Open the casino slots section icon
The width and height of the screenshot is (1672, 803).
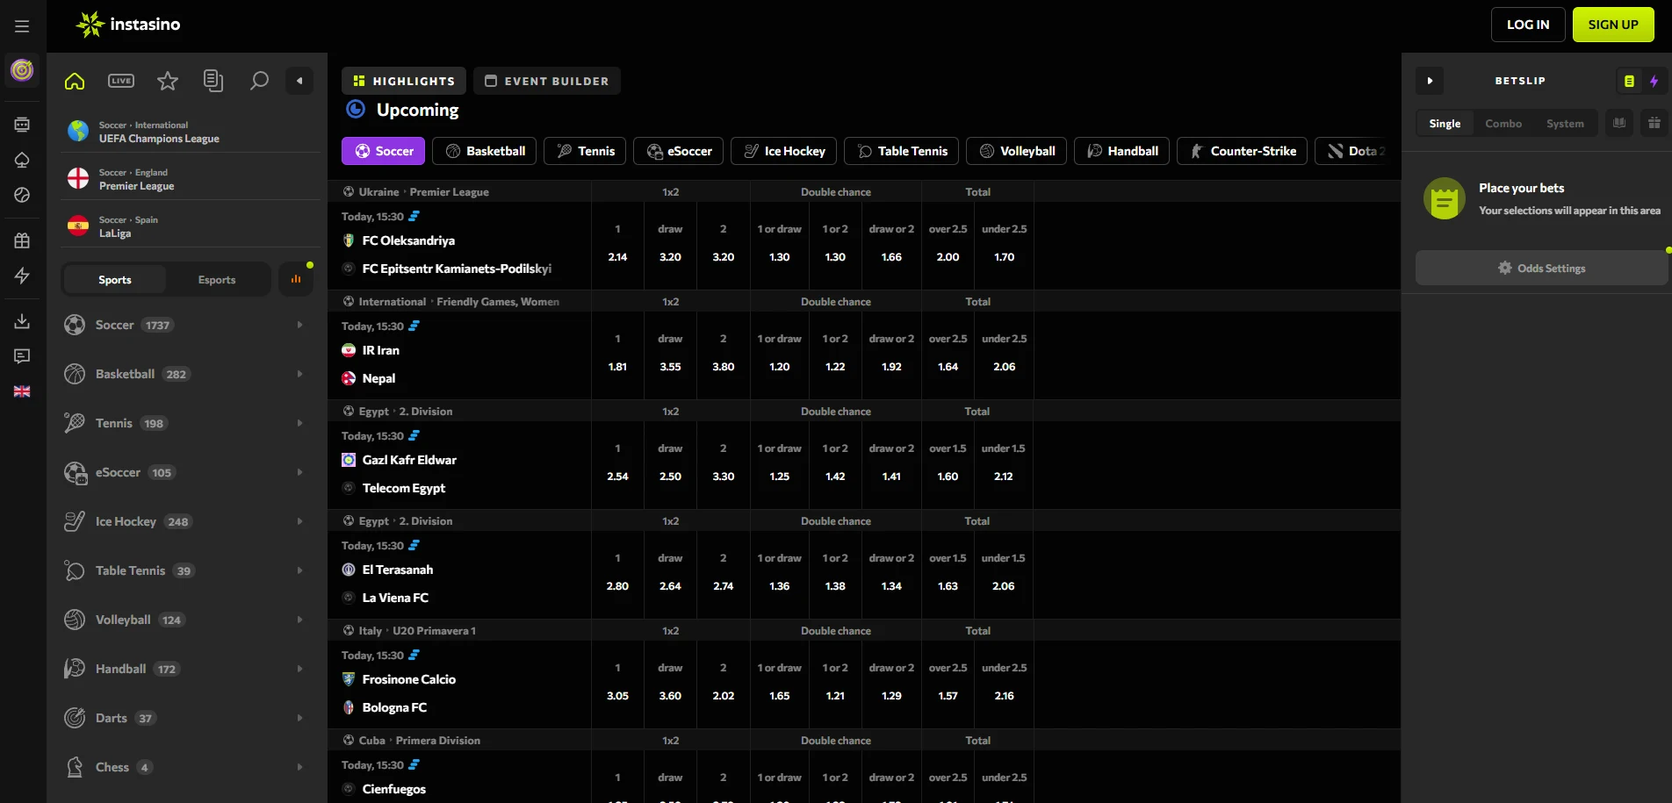(x=22, y=124)
